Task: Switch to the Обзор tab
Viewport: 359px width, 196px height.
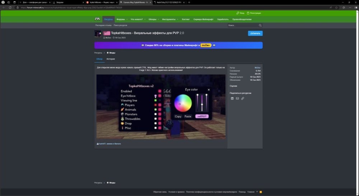Action: [99, 59]
